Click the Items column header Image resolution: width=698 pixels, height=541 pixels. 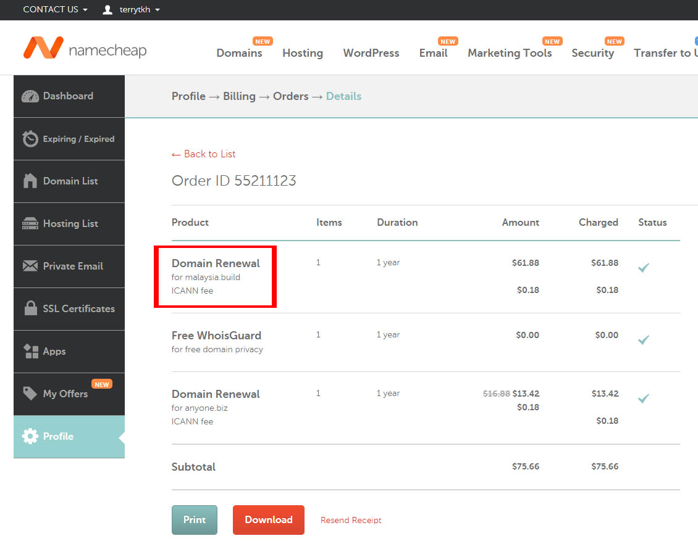pyautogui.click(x=329, y=222)
